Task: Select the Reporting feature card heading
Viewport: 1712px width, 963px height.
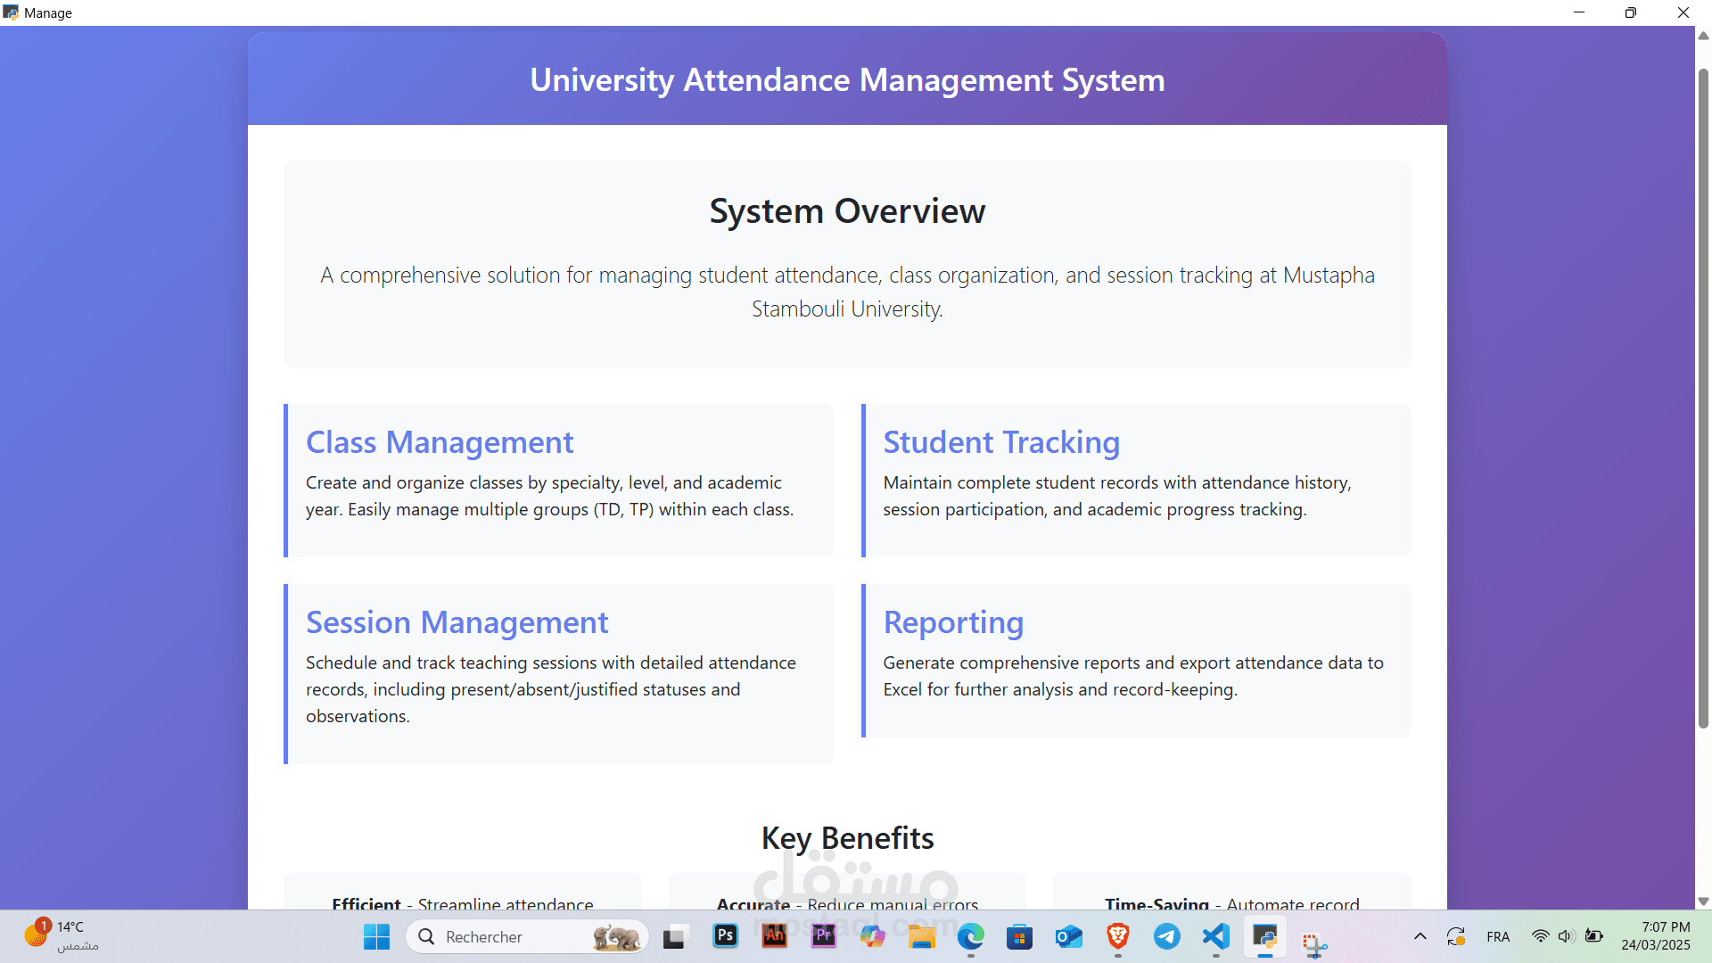Action: point(953,622)
